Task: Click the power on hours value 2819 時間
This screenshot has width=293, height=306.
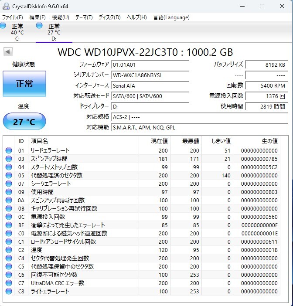Action: [267, 106]
